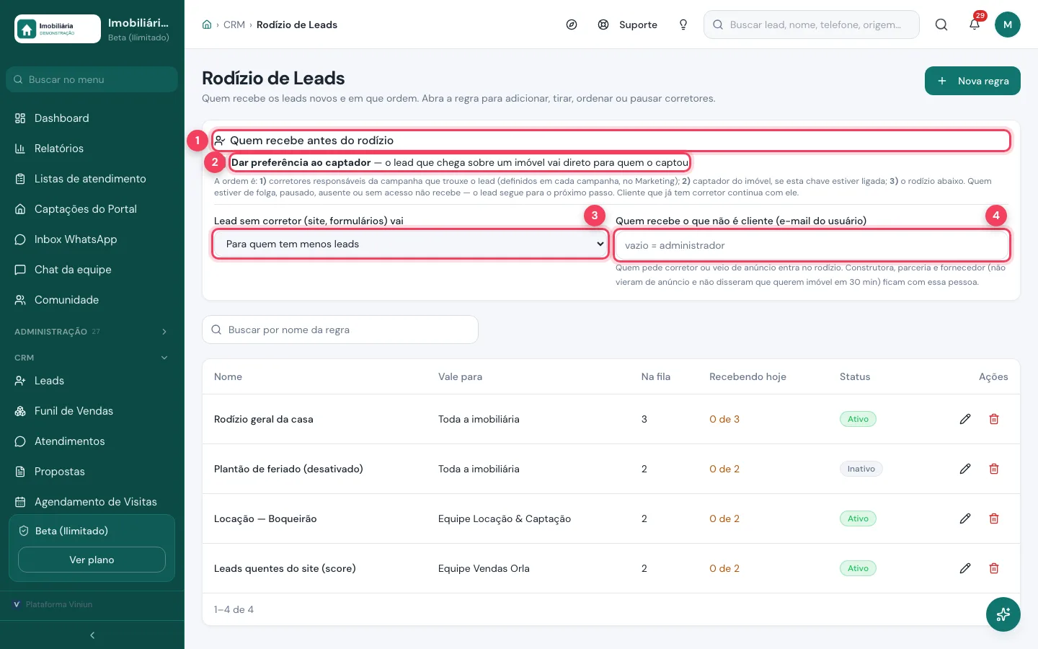The width and height of the screenshot is (1038, 649).
Task: Click the Ativo badge of Rodízio geral
Action: point(858,419)
